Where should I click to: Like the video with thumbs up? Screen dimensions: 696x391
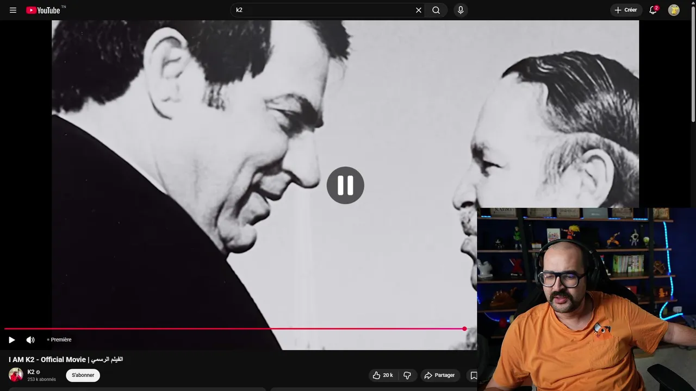tap(383, 375)
